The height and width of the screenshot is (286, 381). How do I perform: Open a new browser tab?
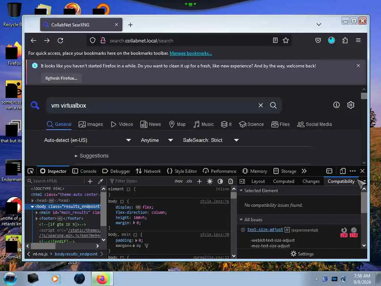coord(131,25)
